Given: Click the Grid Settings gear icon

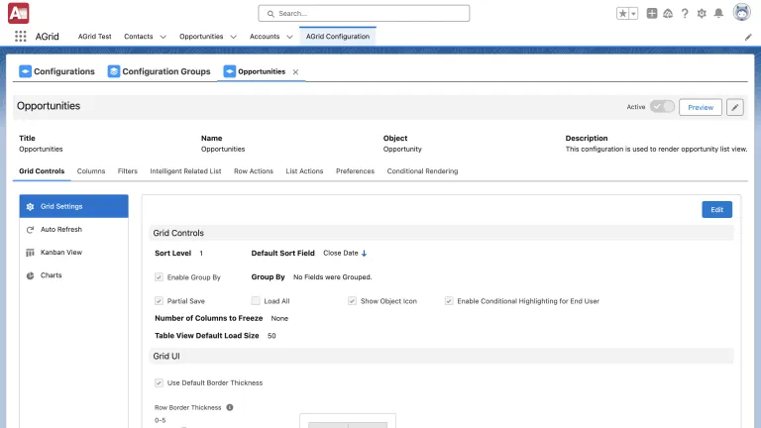Looking at the screenshot, I should pos(30,207).
